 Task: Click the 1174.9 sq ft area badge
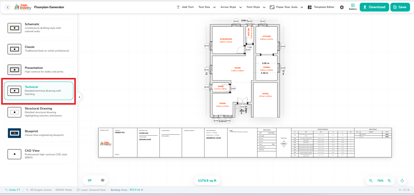coord(207,180)
